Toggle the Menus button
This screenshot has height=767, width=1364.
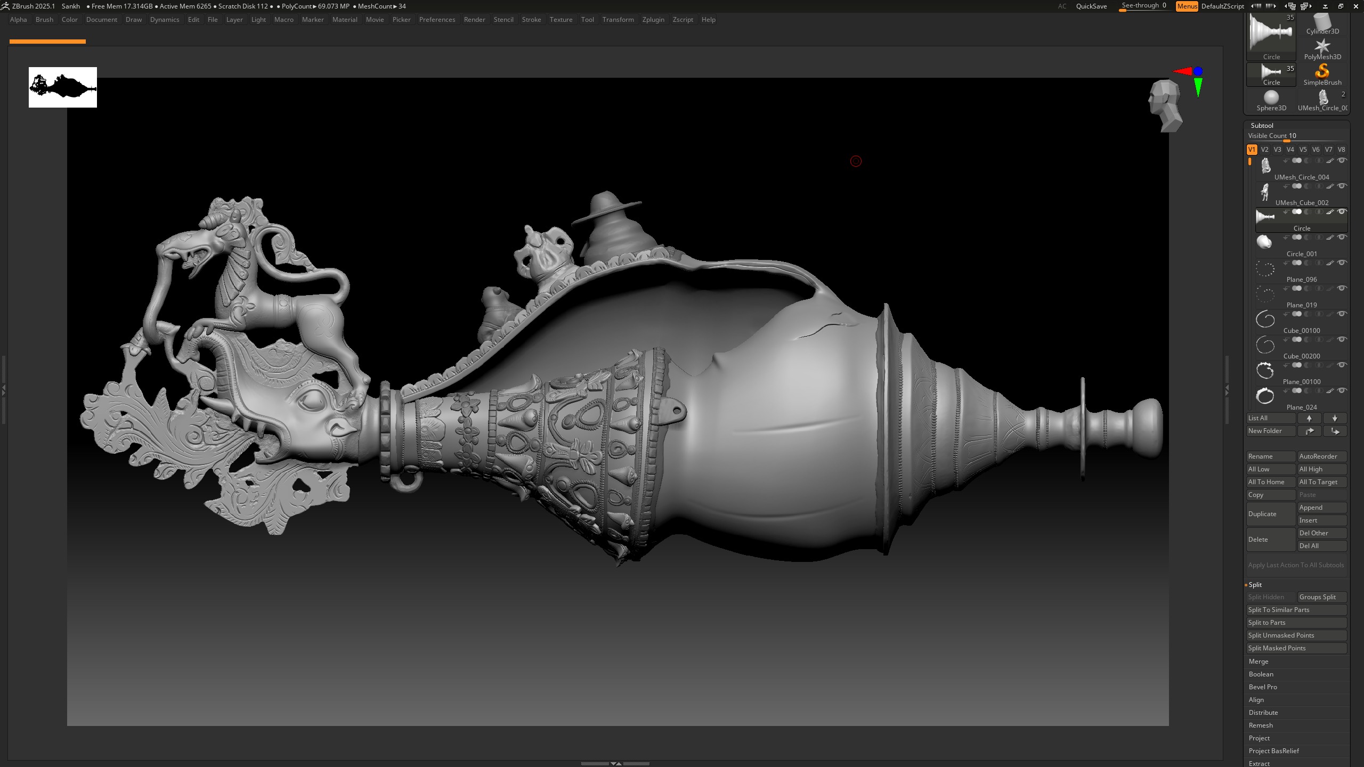[x=1187, y=6]
